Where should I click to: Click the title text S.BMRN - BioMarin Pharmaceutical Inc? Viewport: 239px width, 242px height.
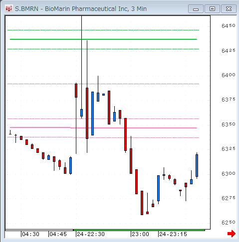71,9
